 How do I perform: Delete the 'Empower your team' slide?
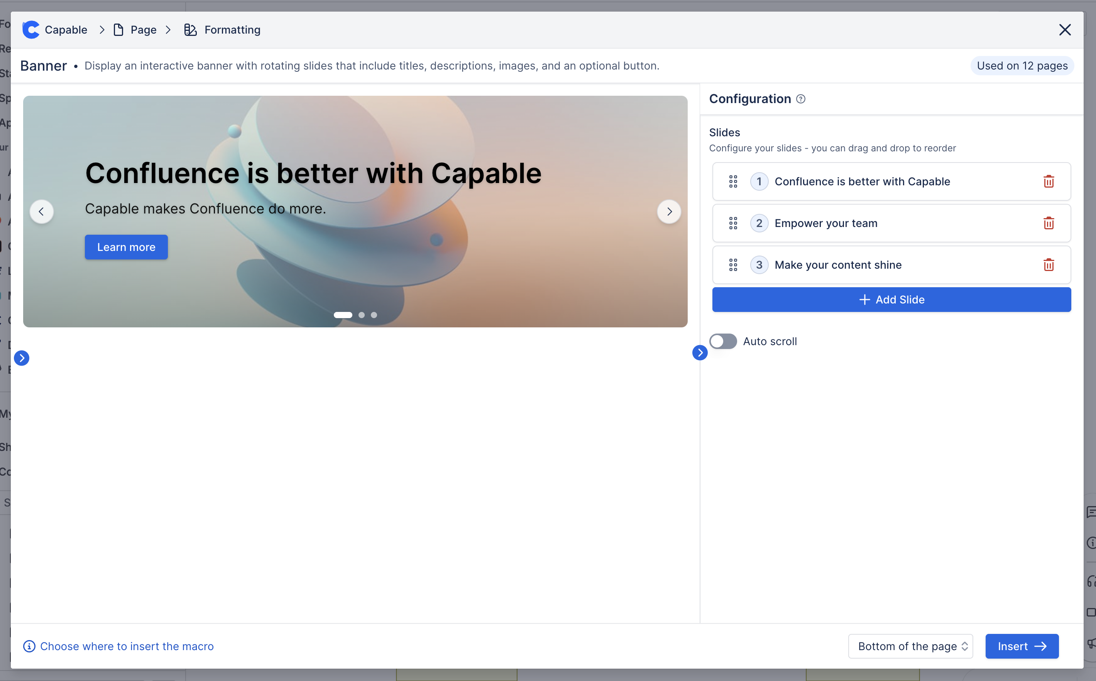click(1048, 224)
